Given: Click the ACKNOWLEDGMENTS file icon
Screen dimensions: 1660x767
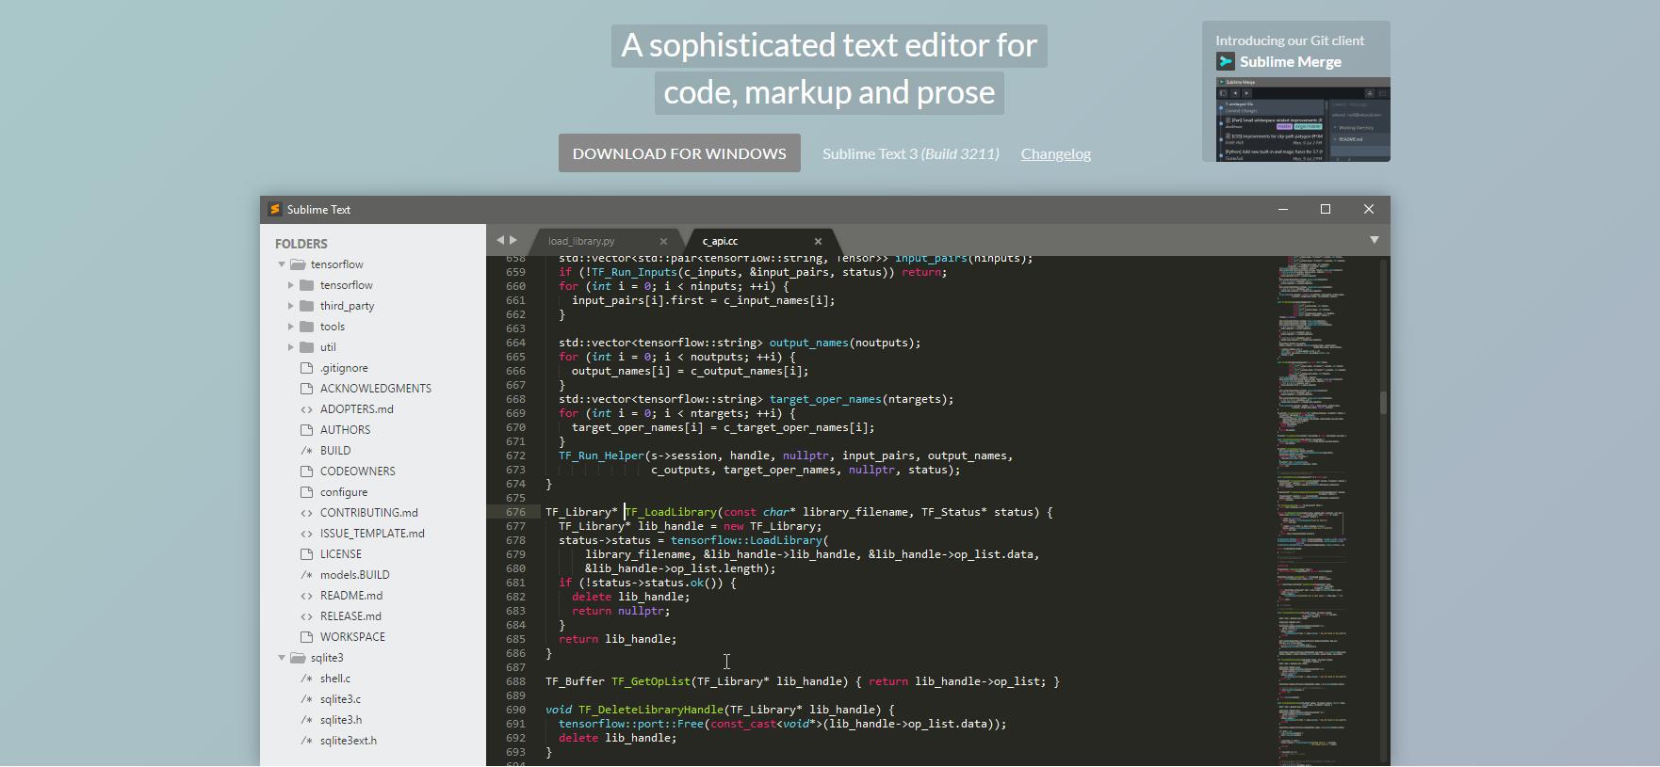Looking at the screenshot, I should pyautogui.click(x=306, y=389).
